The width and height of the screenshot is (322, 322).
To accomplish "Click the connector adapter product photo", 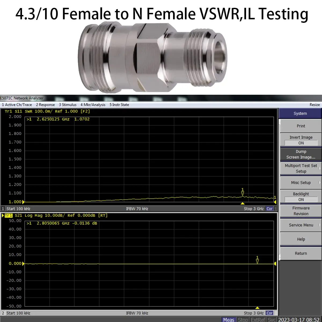I will point(152,57).
